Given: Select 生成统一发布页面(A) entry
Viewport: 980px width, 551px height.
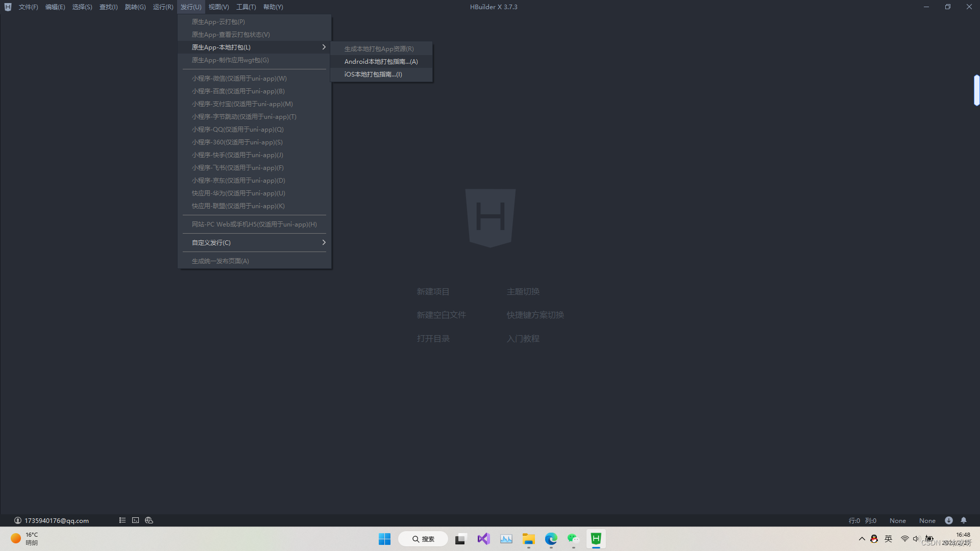Looking at the screenshot, I should [254, 261].
